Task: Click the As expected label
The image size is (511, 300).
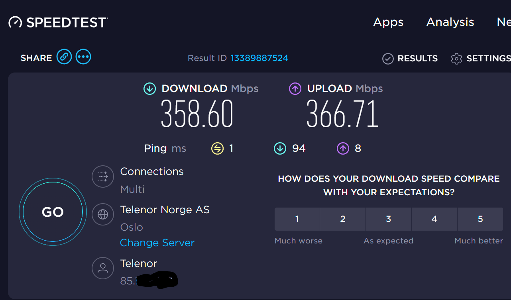Action: pos(389,241)
